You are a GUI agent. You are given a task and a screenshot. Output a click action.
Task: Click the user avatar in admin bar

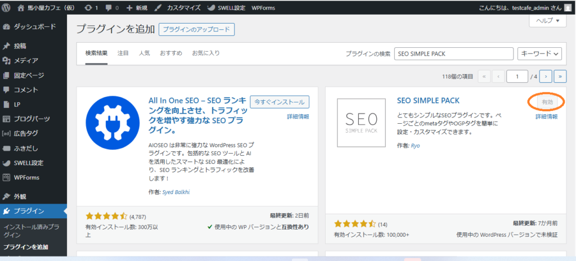tap(568, 7)
